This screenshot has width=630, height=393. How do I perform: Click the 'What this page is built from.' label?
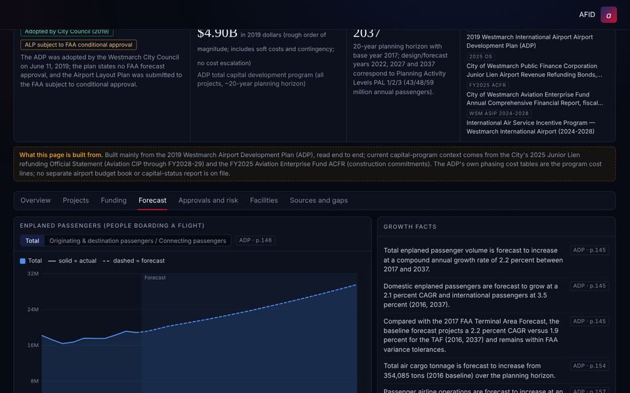61,155
